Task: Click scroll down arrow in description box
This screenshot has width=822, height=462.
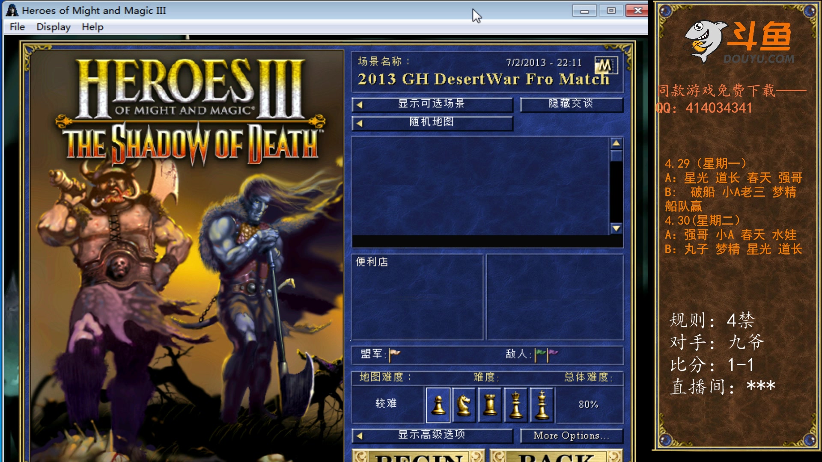Action: coord(616,228)
